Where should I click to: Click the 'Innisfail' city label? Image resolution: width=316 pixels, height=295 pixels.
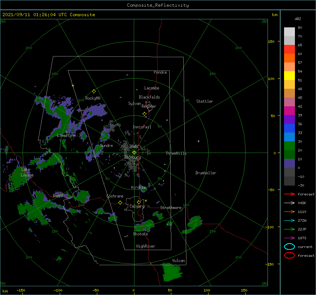[x=142, y=127]
